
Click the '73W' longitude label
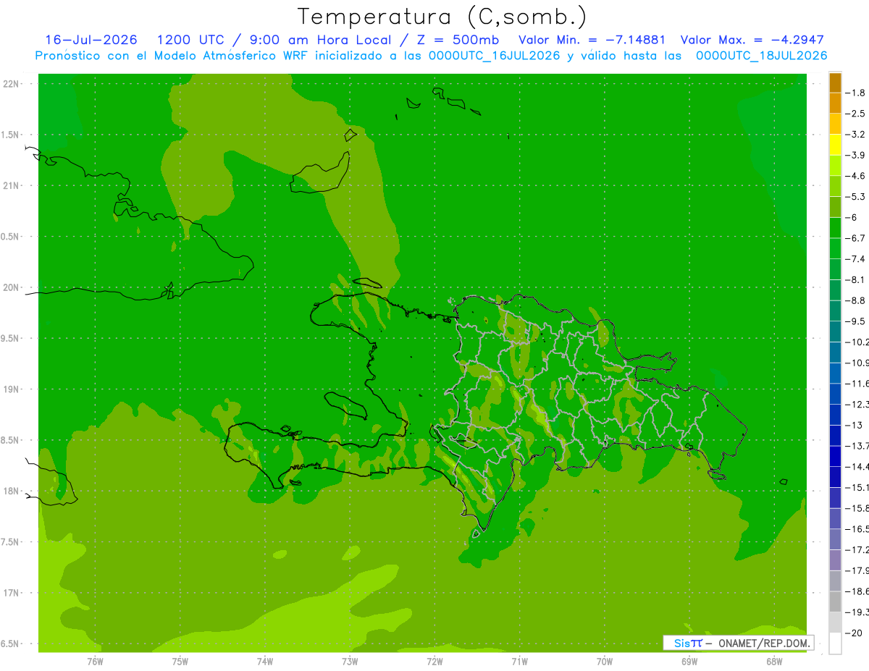(x=350, y=662)
